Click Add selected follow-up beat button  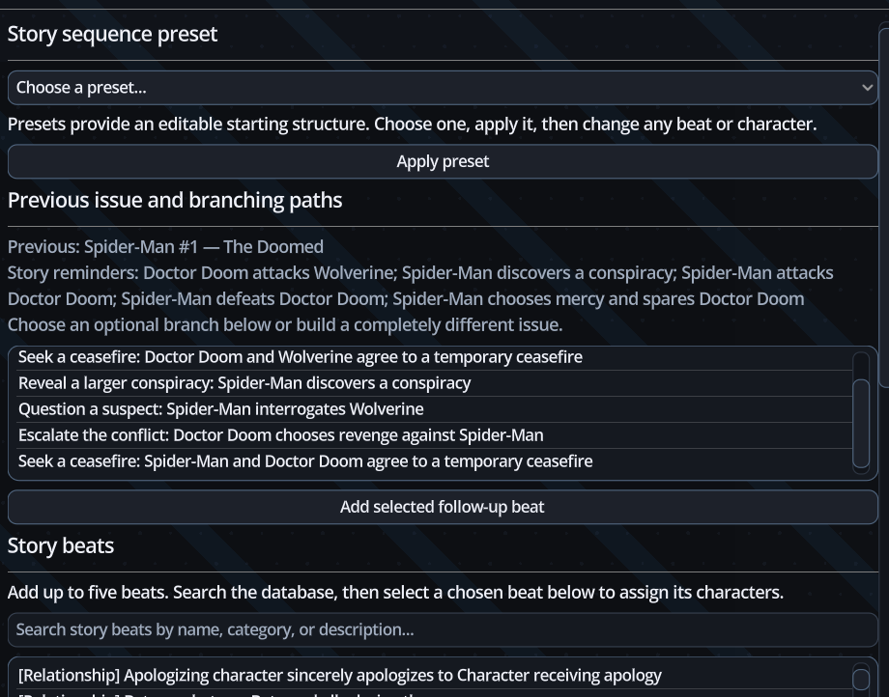click(443, 507)
